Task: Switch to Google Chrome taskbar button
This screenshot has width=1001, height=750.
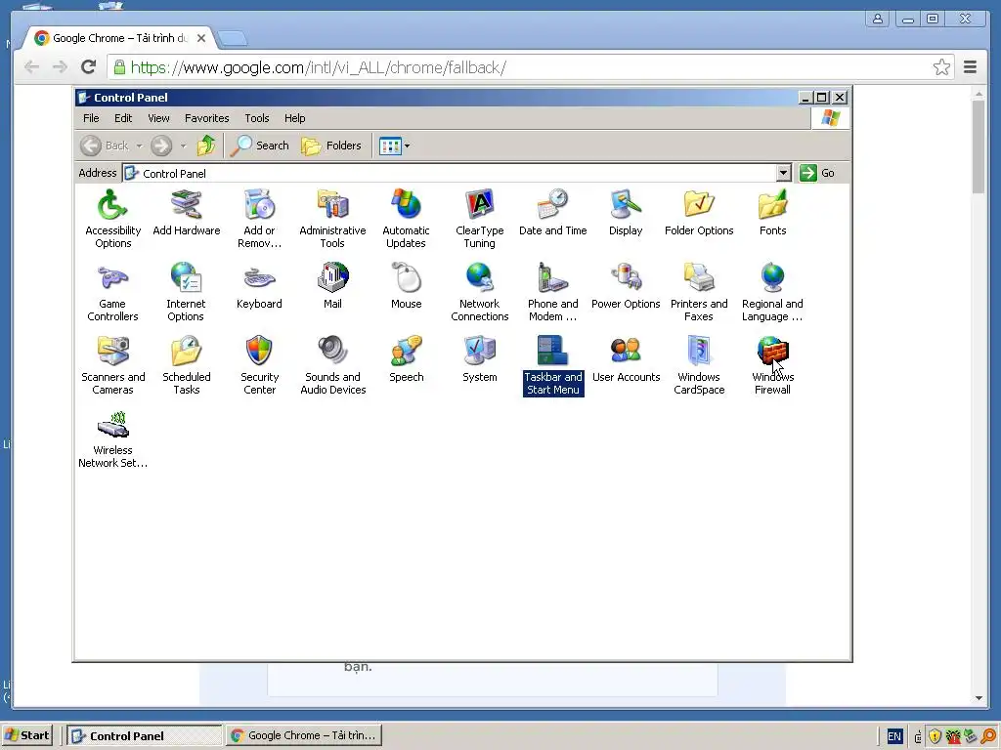Action: [x=304, y=735]
